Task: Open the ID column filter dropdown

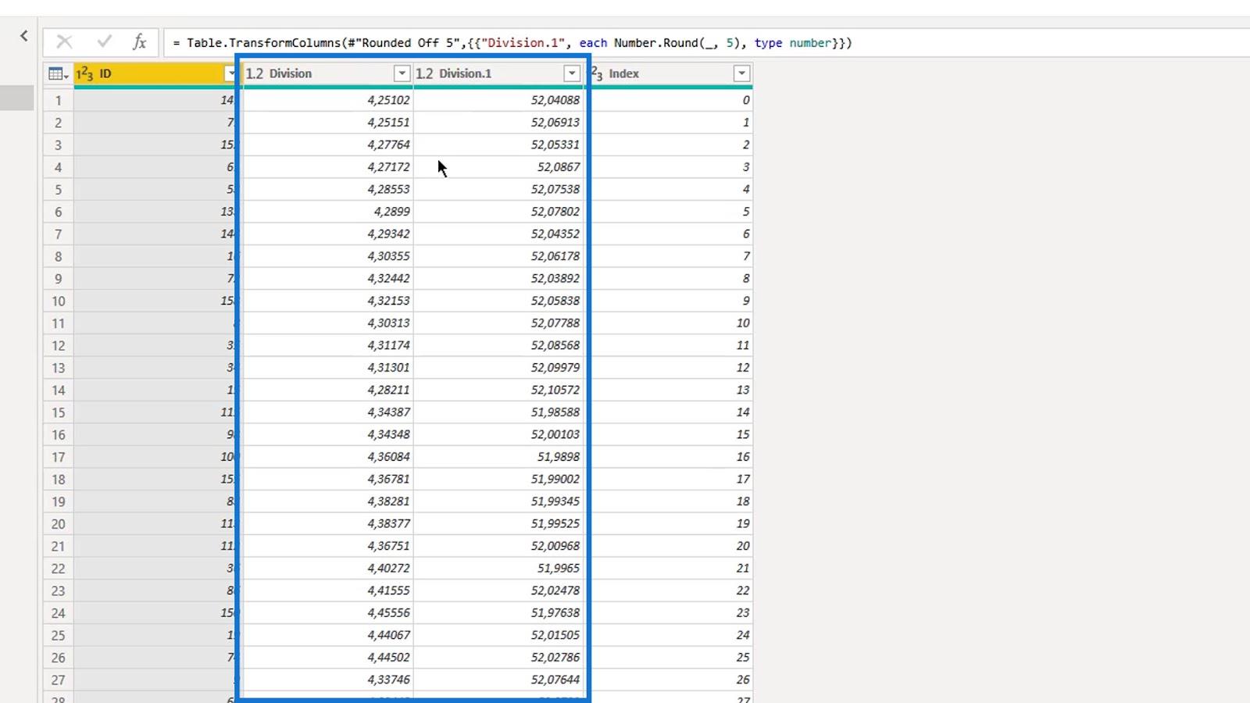Action: (x=231, y=73)
